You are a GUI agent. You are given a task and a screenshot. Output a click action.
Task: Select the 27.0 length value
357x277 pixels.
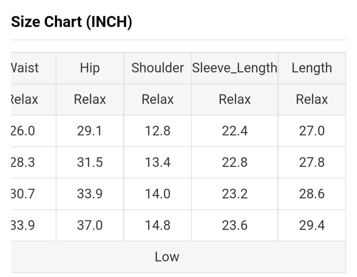312,131
